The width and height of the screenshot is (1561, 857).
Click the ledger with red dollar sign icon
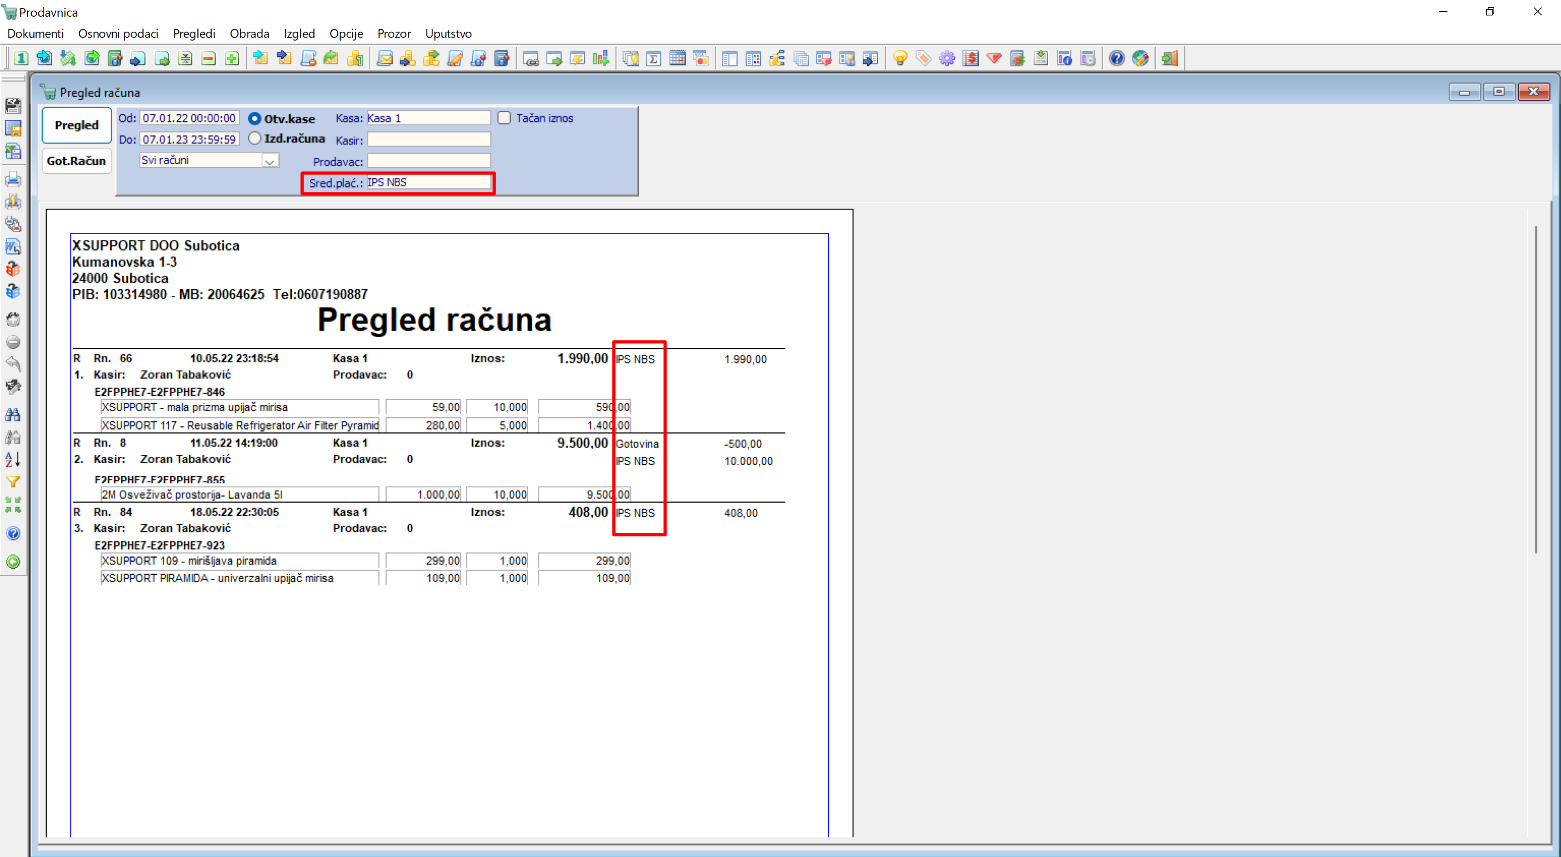[x=970, y=58]
